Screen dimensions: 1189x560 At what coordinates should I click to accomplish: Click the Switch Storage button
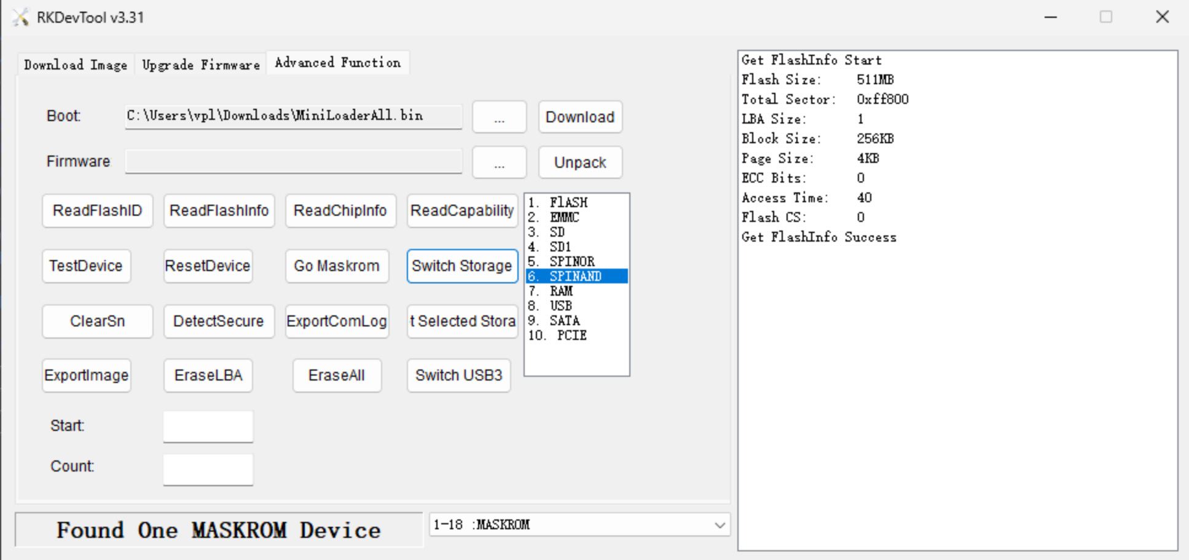click(462, 266)
